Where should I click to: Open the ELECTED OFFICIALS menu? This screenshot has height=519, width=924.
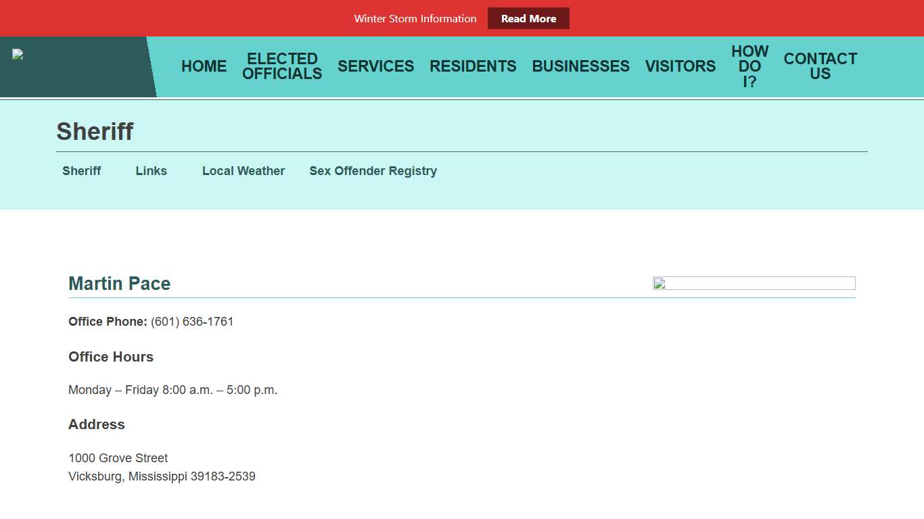[x=282, y=66]
